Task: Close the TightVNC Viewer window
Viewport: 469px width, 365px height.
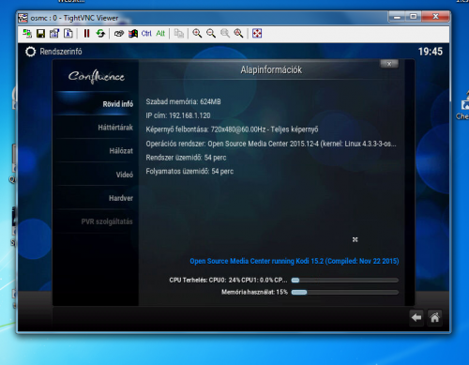Action: click(435, 17)
